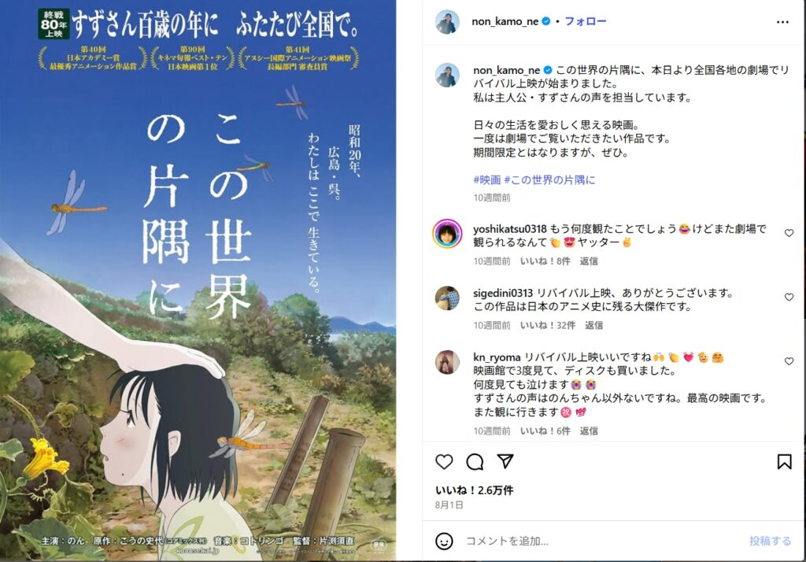The height and width of the screenshot is (562, 806).
Task: Like sigedini0313's comment heart
Action: 789,297
